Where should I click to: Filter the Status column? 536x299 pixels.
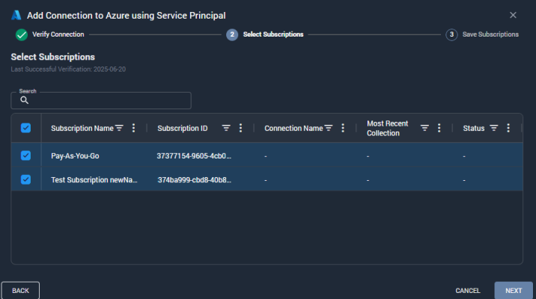click(493, 128)
